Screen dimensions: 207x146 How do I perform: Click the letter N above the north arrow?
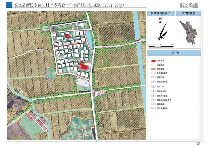pyautogui.click(x=160, y=19)
